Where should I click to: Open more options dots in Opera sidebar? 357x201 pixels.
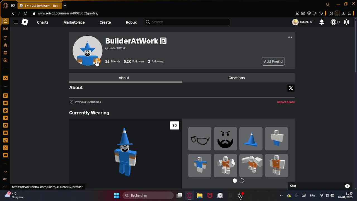coord(5,186)
